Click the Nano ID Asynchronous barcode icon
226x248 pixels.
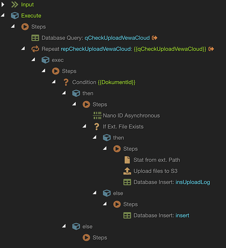[97, 116]
